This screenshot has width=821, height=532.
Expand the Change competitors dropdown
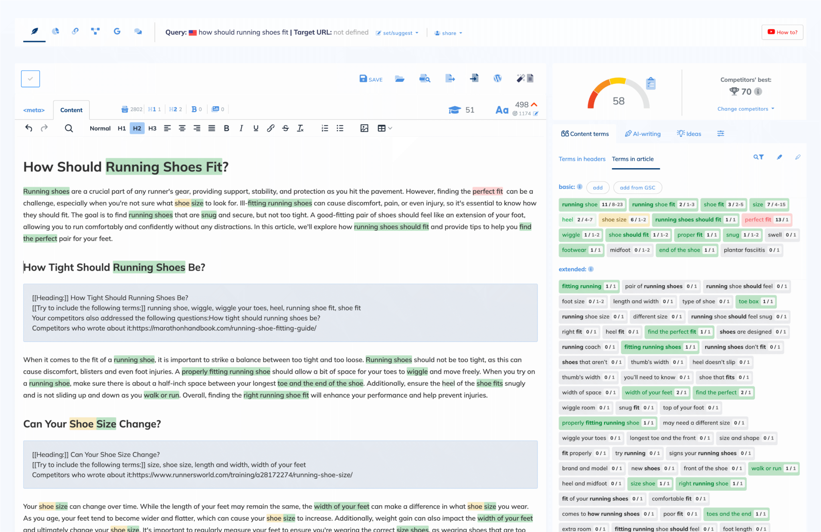pyautogui.click(x=745, y=109)
